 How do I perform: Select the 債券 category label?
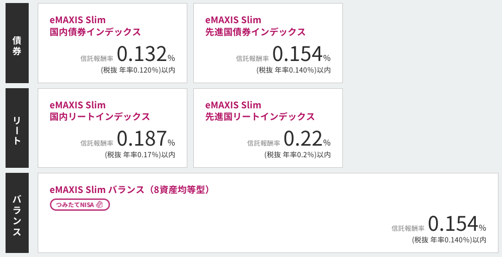(17, 43)
